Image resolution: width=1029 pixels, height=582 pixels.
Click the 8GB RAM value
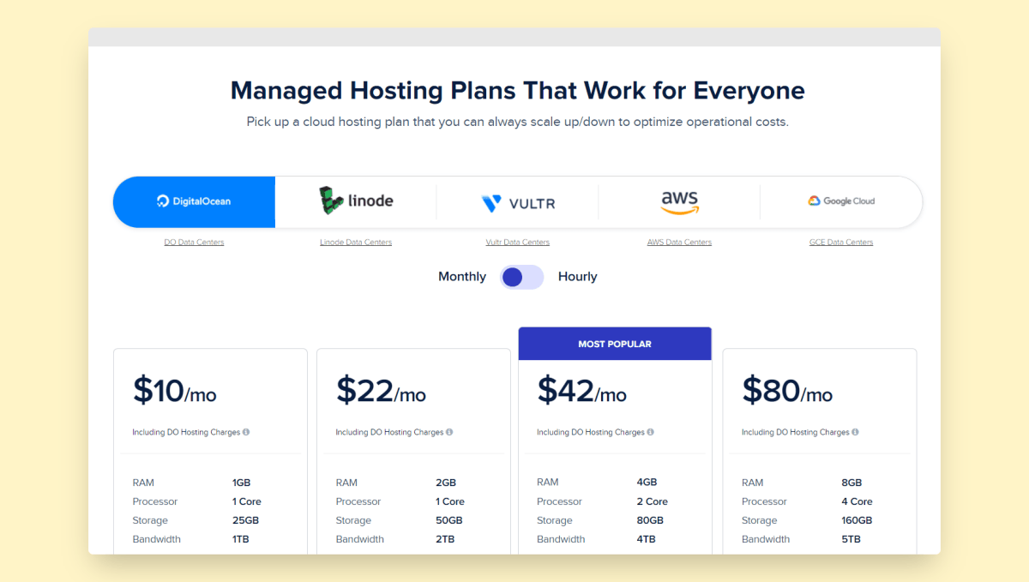851,483
